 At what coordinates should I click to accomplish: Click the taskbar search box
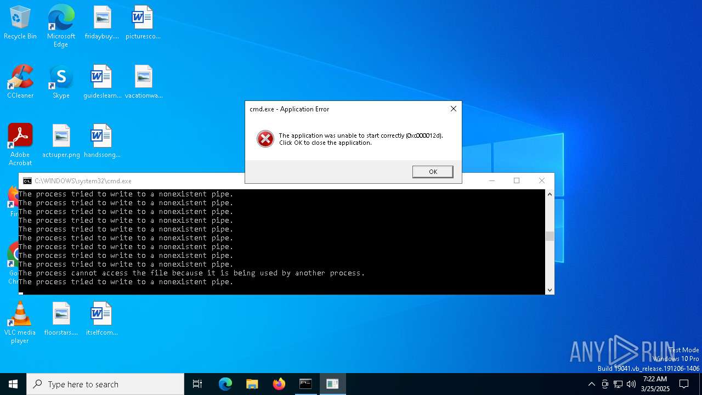(105, 384)
